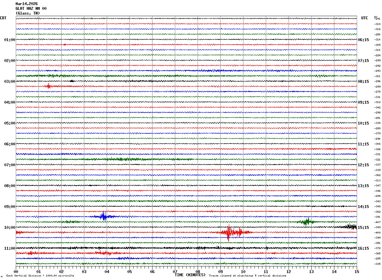This screenshot has width=382, height=280.
Task: Click the 08:15 UTC time label
Action: pos(363,82)
